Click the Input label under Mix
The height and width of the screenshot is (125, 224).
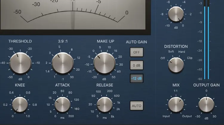[x=166, y=116]
